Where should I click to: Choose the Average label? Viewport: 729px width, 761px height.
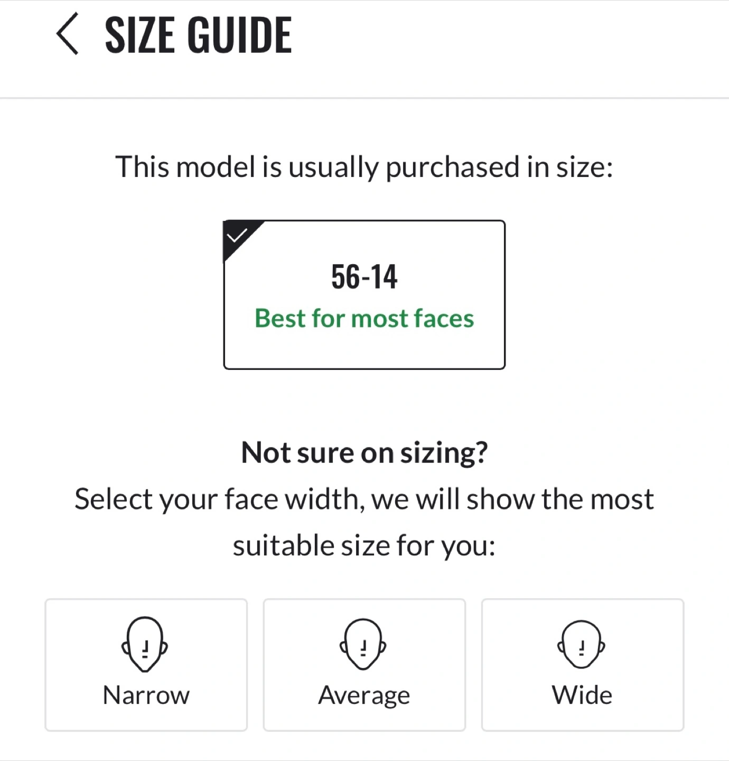tap(364, 695)
